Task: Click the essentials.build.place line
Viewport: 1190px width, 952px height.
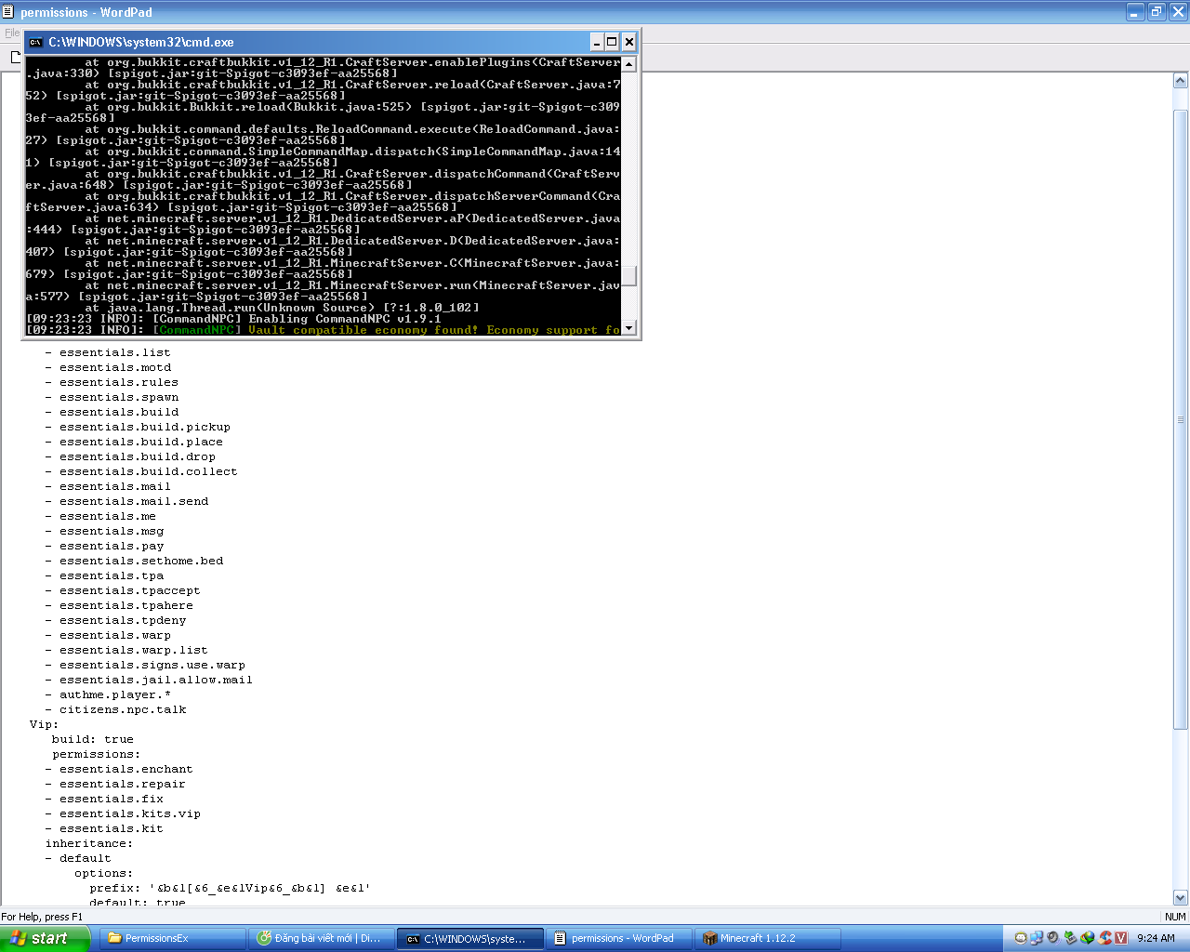Action: click(134, 442)
